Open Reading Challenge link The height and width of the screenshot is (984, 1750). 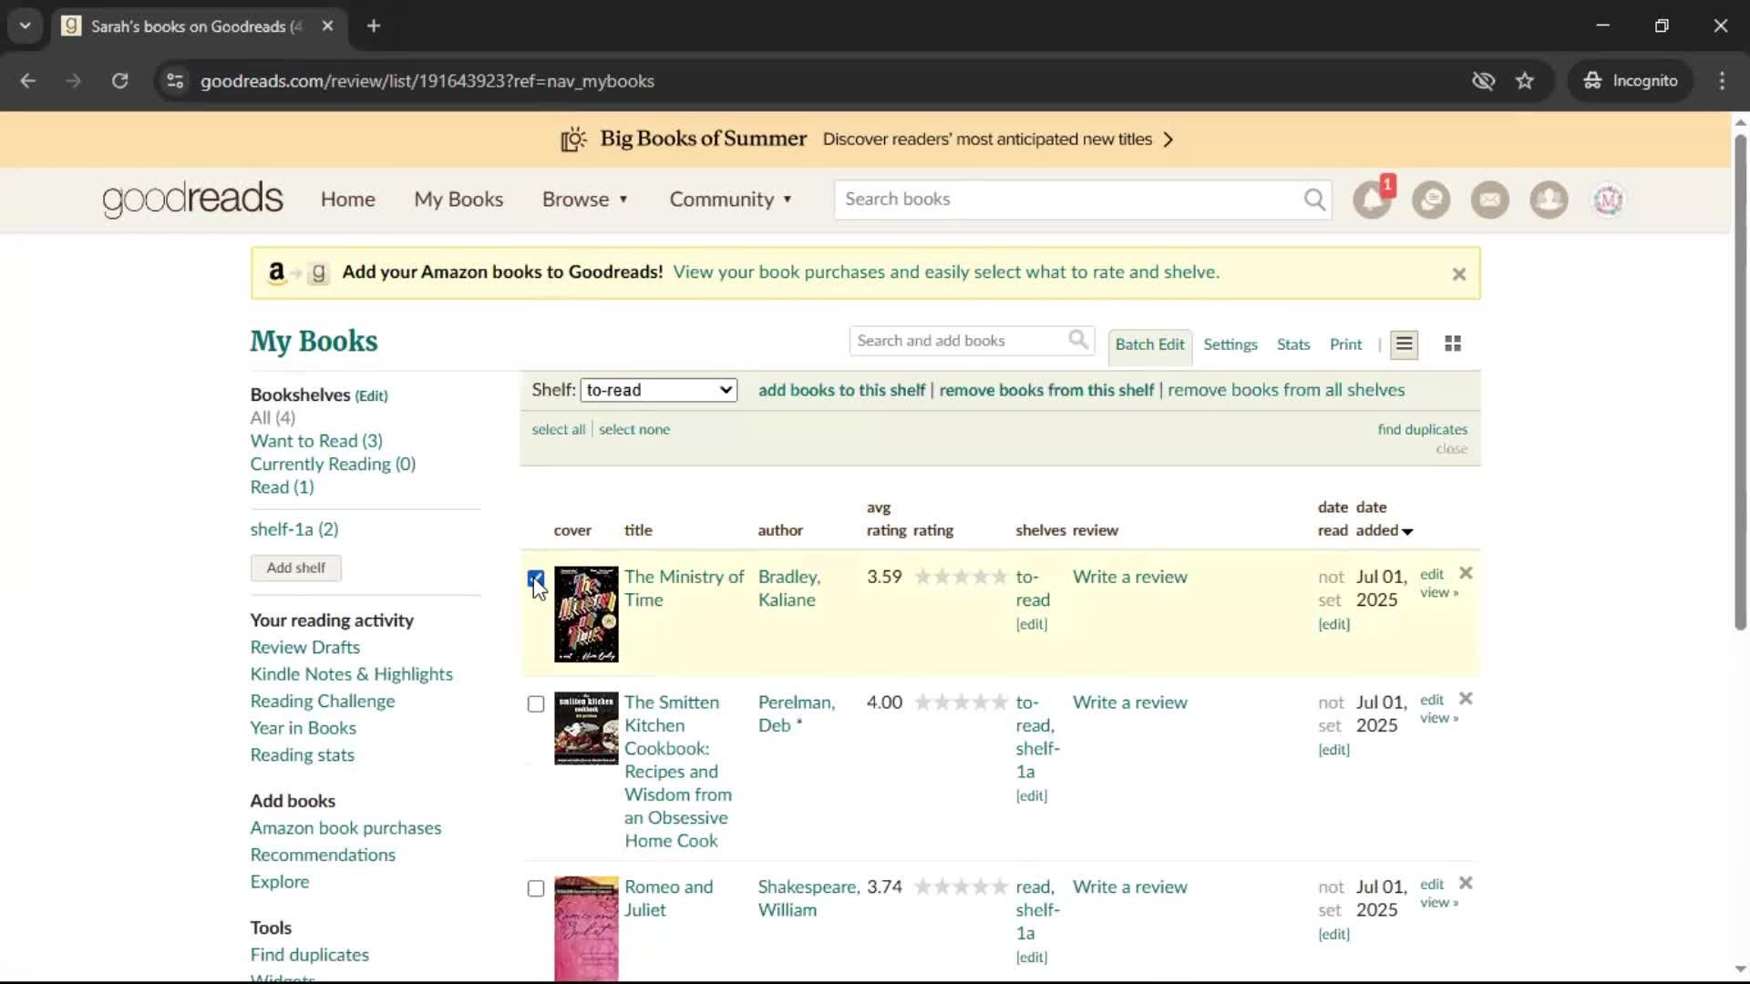pyautogui.click(x=323, y=702)
